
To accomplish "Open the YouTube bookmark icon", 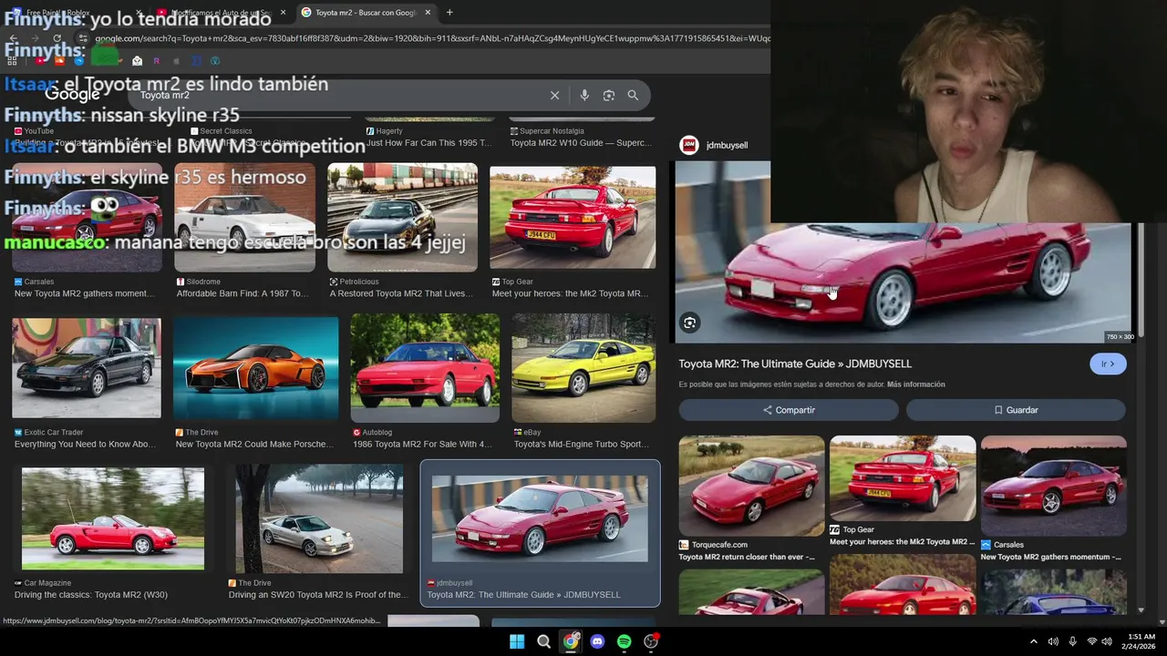I will (x=40, y=61).
